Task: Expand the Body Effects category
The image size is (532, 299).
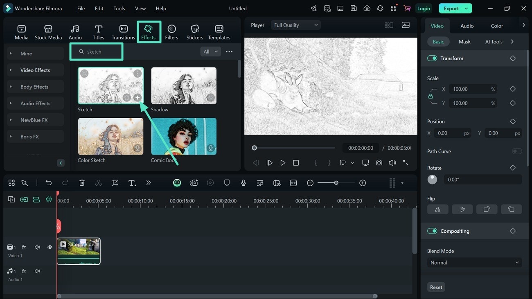Action: (x=34, y=87)
